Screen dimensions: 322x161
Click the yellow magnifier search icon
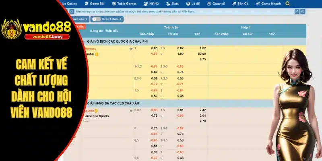(288, 4)
